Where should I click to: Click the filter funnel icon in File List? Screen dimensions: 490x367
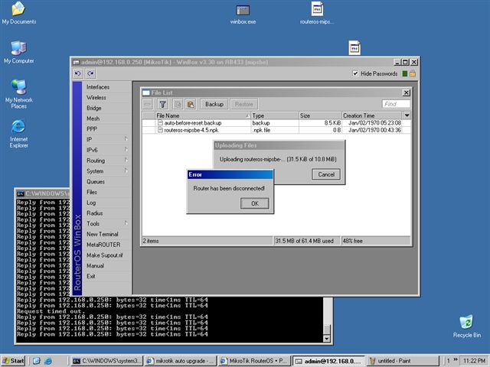click(x=162, y=104)
